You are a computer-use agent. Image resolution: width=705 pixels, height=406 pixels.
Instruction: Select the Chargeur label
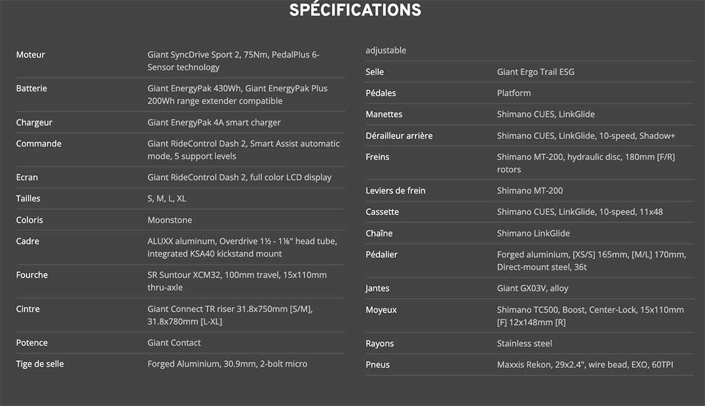pyautogui.click(x=34, y=122)
